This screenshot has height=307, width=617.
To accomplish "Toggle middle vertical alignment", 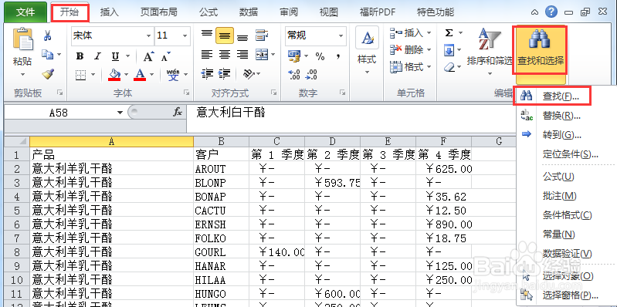I will 224,35.
